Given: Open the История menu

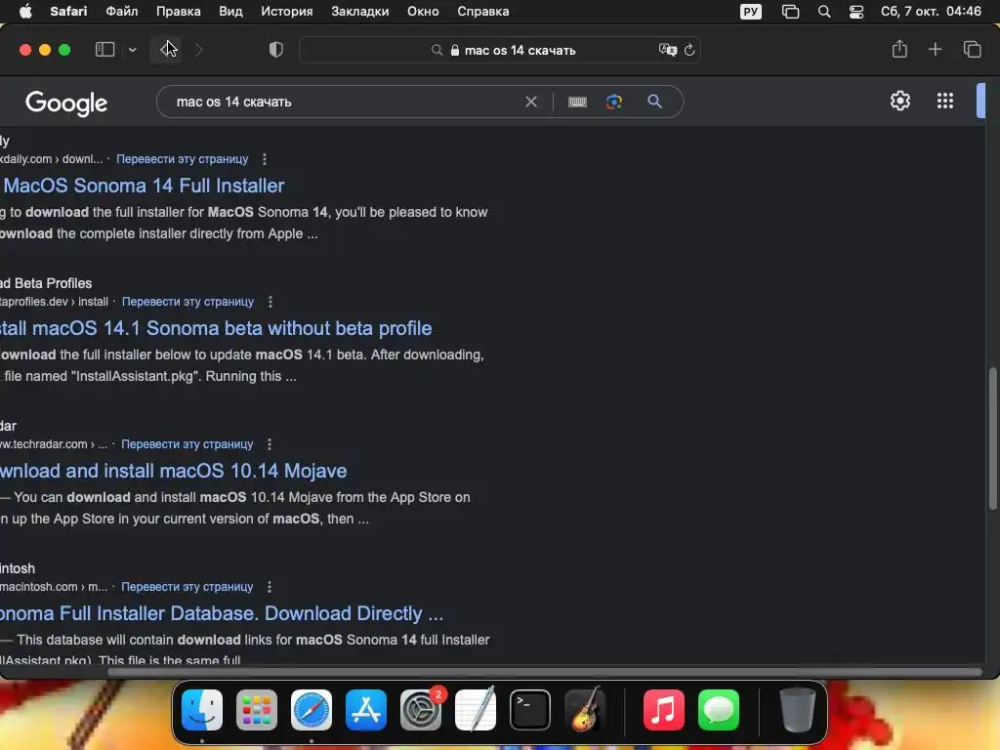Looking at the screenshot, I should click(287, 12).
